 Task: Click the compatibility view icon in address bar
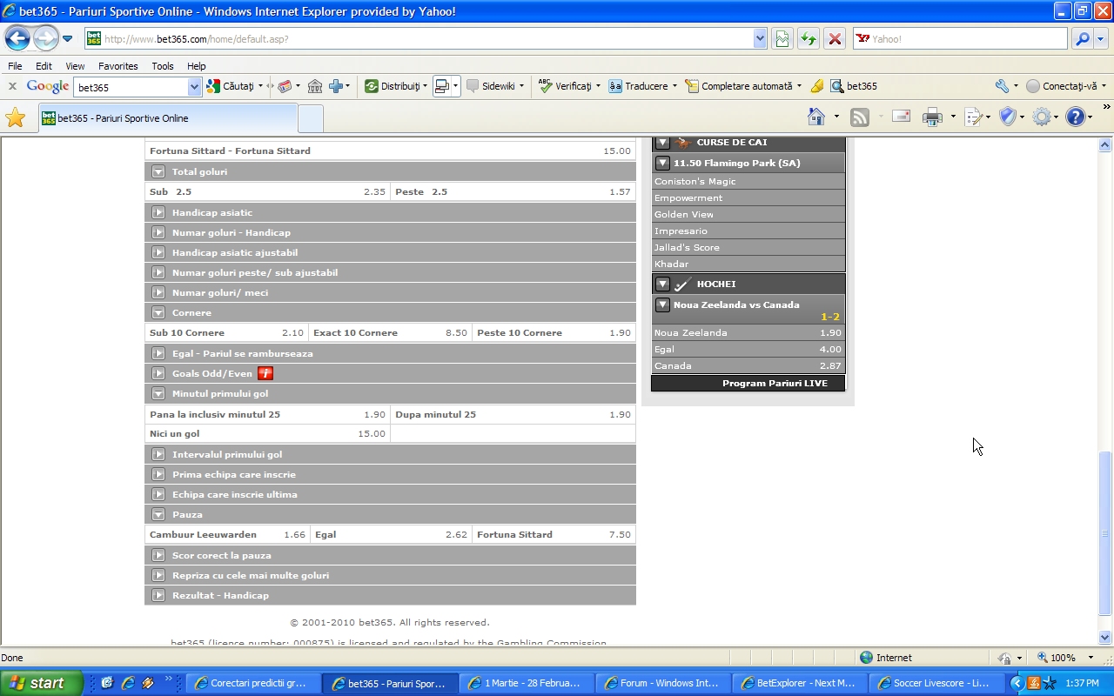tap(782, 38)
